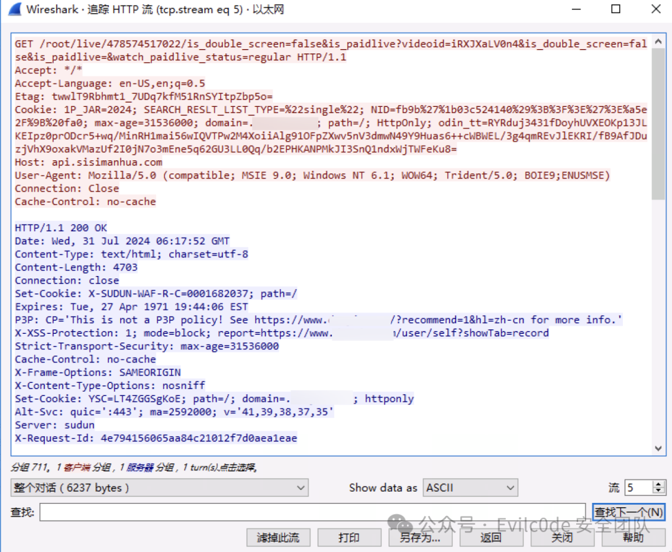The height and width of the screenshot is (552, 672).
Task: Click the 打印 print button
Action: tap(349, 538)
